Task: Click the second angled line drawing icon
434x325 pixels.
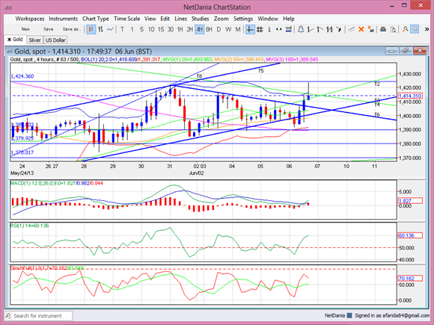Action: pos(320,29)
